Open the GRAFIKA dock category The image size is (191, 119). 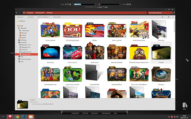[x=94, y=113]
